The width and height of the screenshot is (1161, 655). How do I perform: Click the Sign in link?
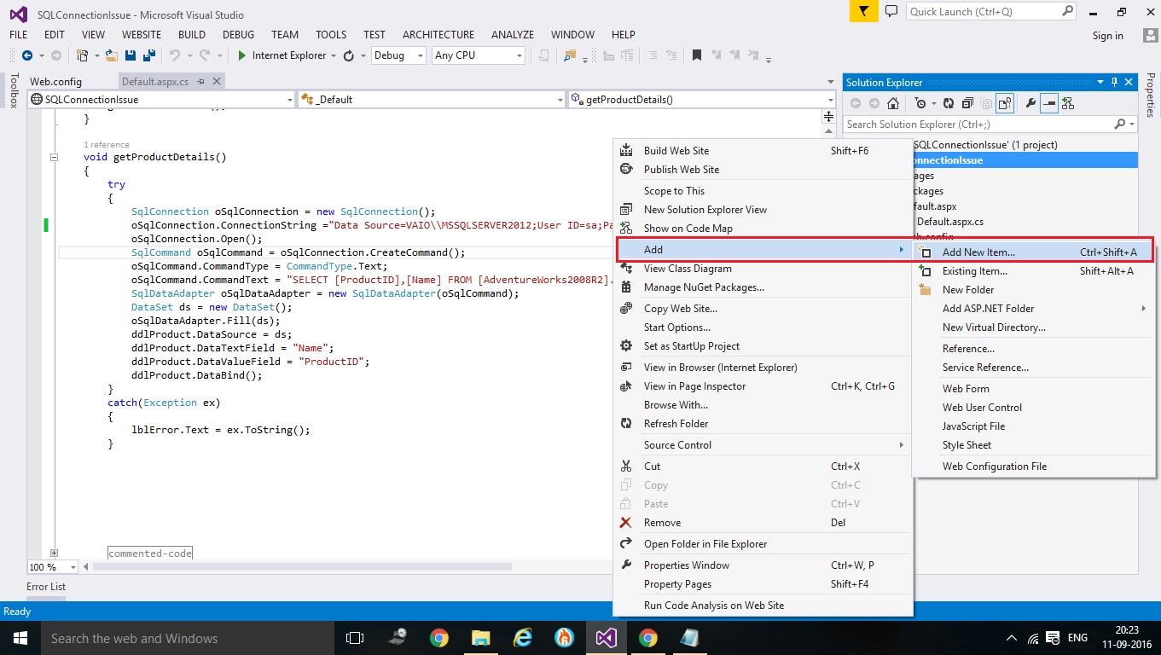click(1108, 36)
